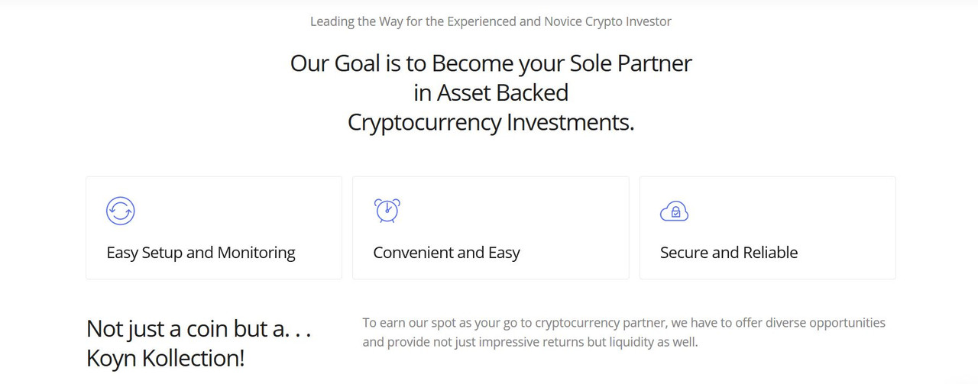Click the in Asset Backed heading line

coord(491,92)
